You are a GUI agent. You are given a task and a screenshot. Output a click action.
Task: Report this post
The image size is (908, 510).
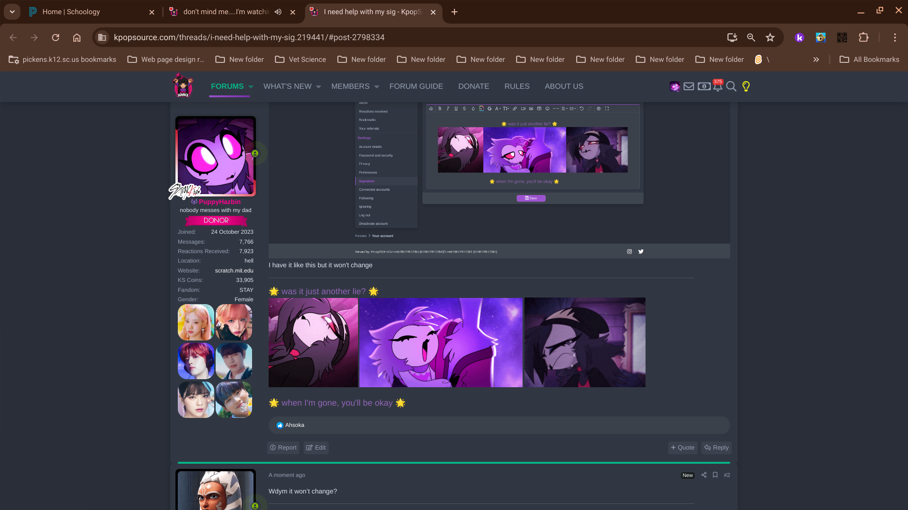pyautogui.click(x=283, y=448)
